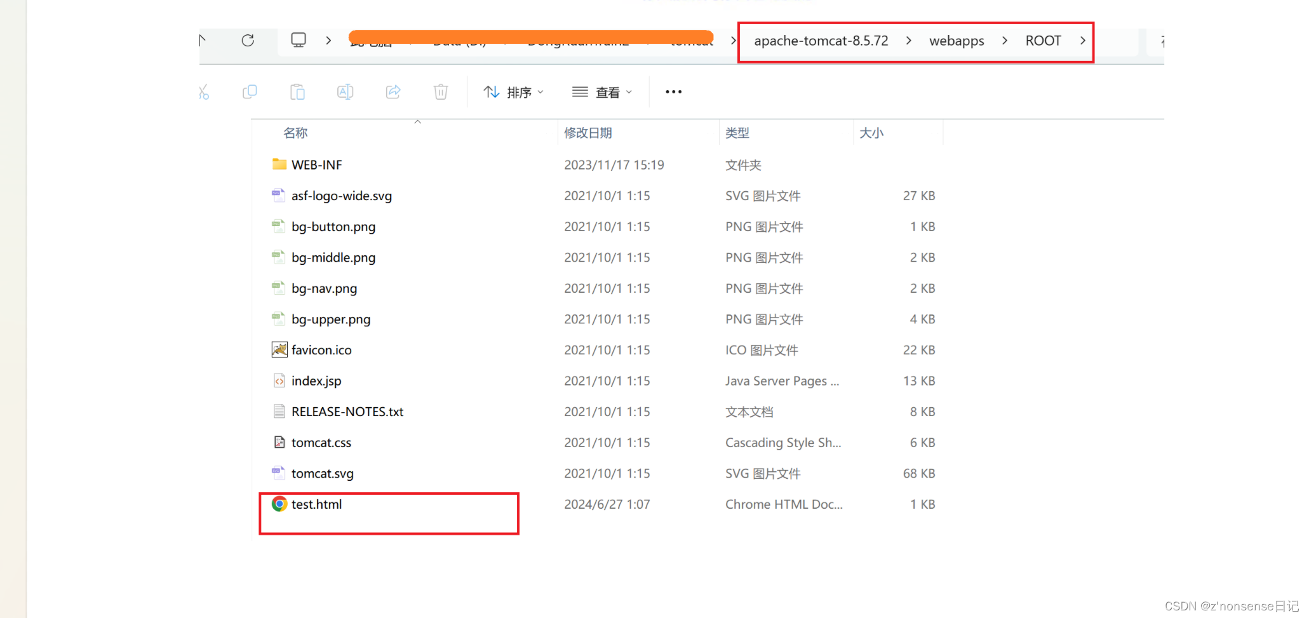Sort by 名称 column header
Screen dimensions: 1309x618
click(x=295, y=133)
